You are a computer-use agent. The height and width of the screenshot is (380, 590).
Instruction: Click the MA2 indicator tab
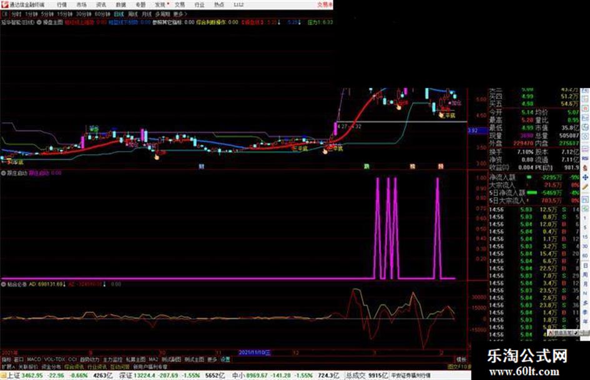(x=153, y=359)
